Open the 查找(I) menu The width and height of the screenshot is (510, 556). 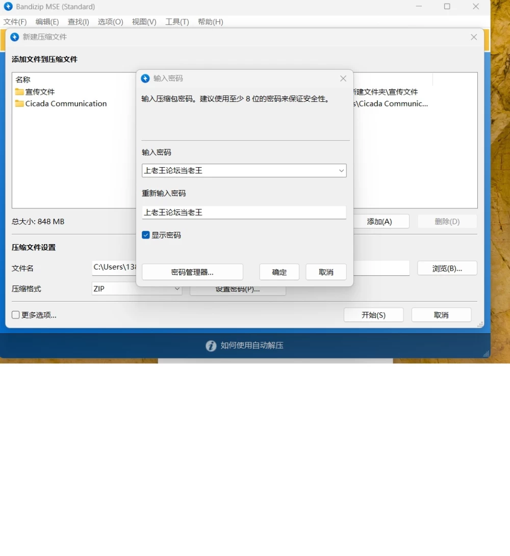click(x=79, y=22)
